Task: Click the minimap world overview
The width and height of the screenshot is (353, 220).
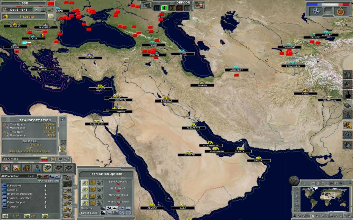Action: [x=324, y=199]
